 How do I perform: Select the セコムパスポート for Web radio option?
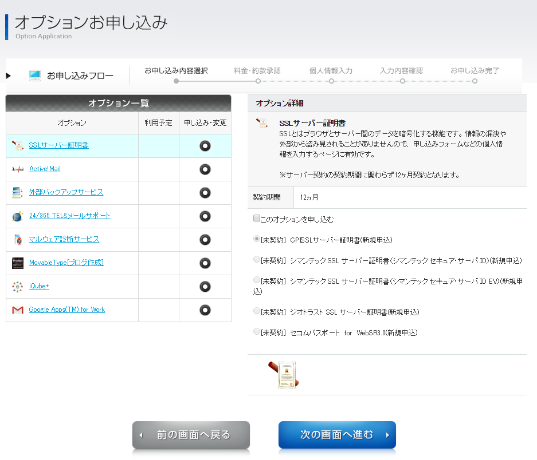pos(257,332)
